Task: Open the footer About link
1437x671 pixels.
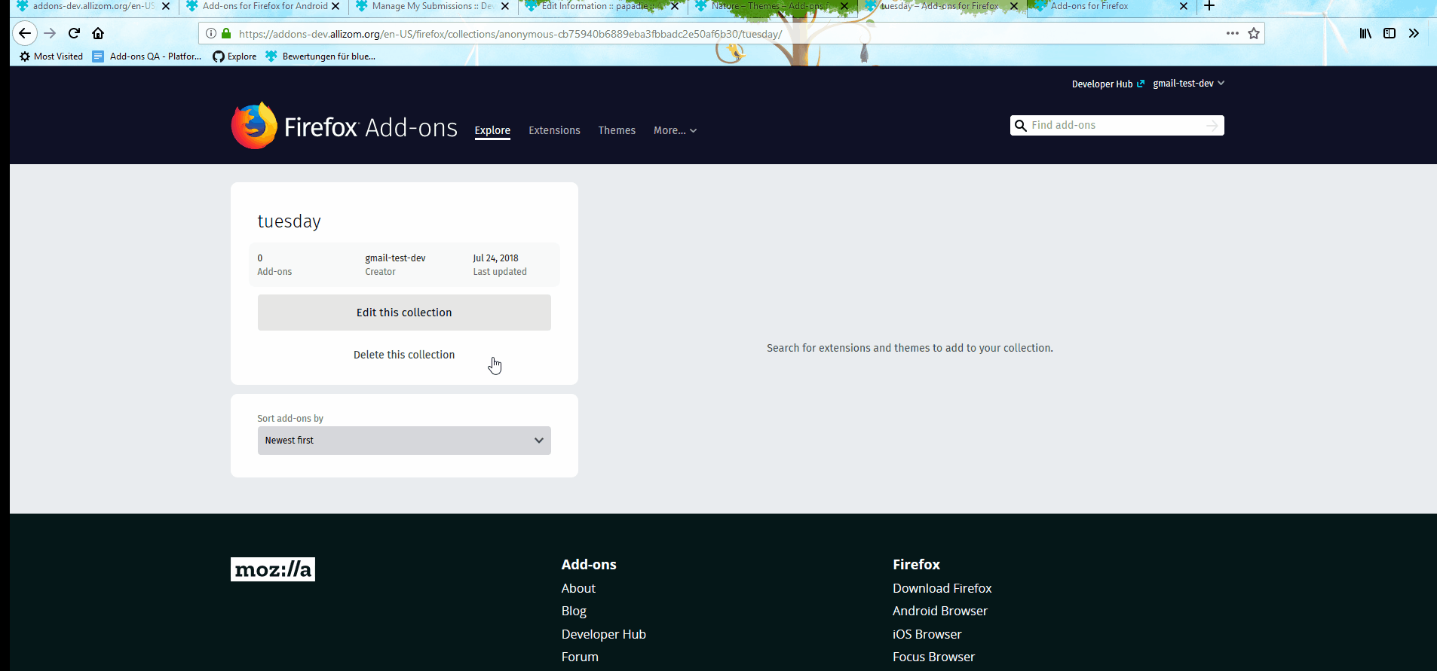Action: point(578,588)
